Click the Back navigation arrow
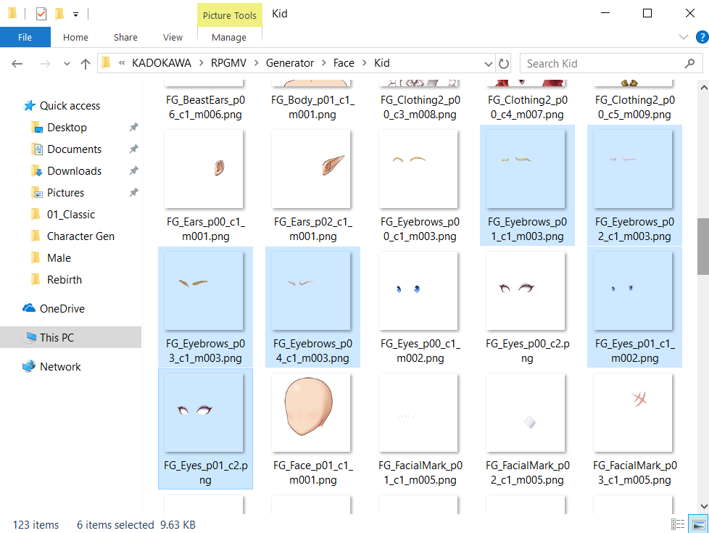The image size is (709, 533). click(x=17, y=64)
